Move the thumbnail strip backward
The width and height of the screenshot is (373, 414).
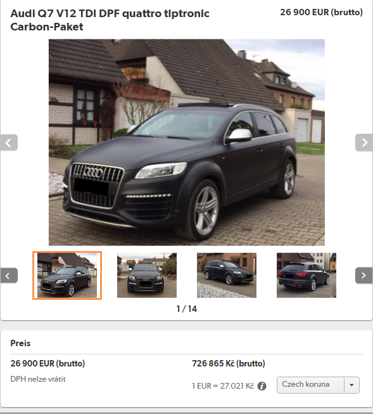[x=9, y=276]
